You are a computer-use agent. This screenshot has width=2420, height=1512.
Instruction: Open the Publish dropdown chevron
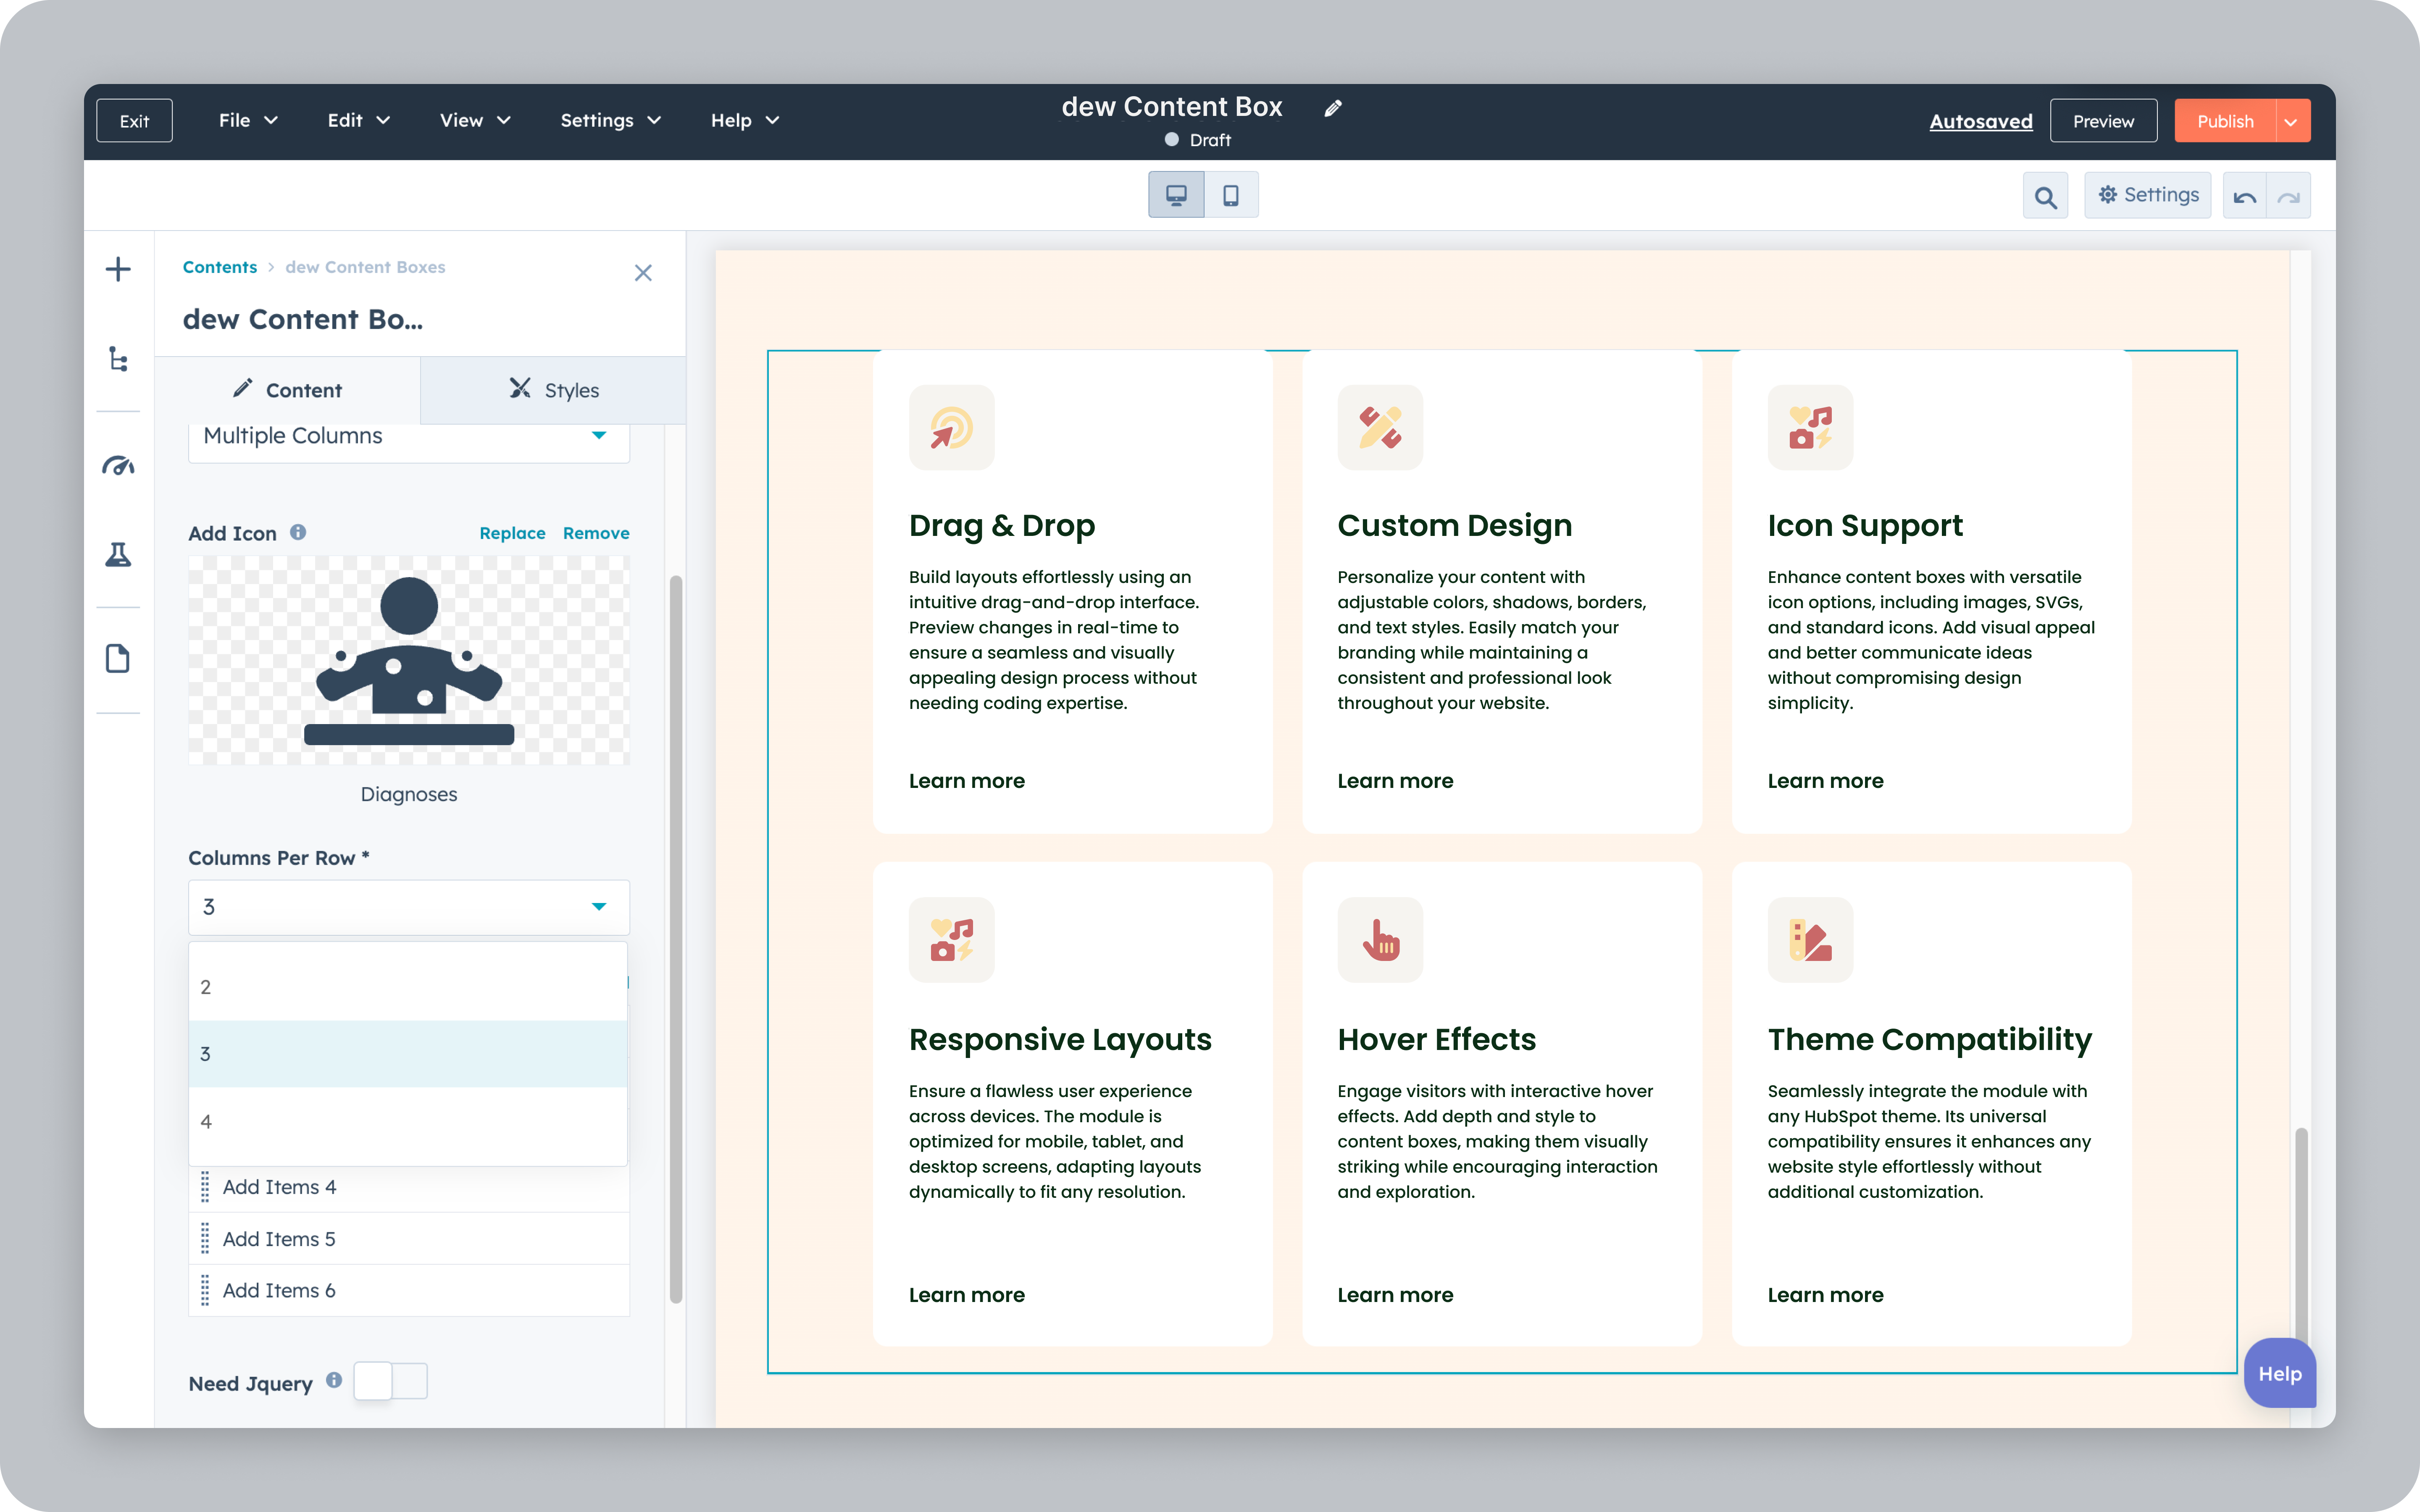2291,120
